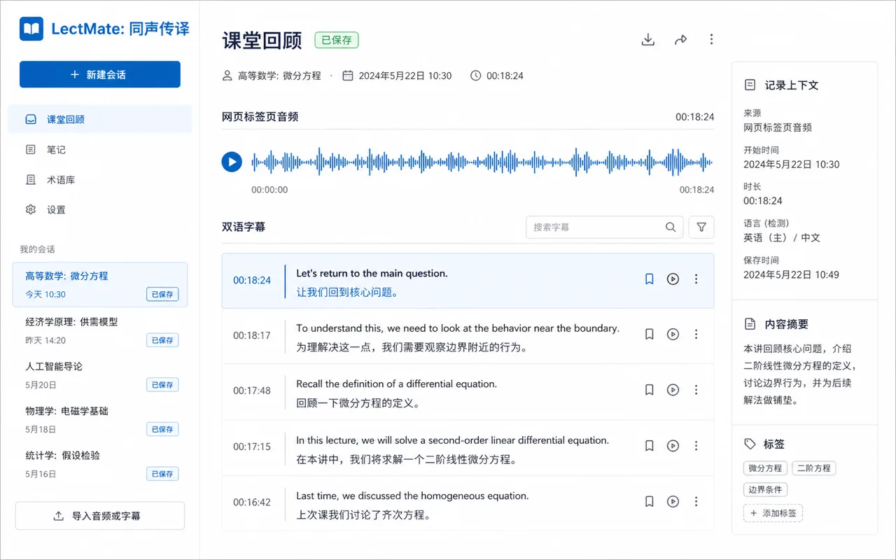This screenshot has height=560, width=896.
Task: Select the 微分方程 tag
Action: (765, 468)
